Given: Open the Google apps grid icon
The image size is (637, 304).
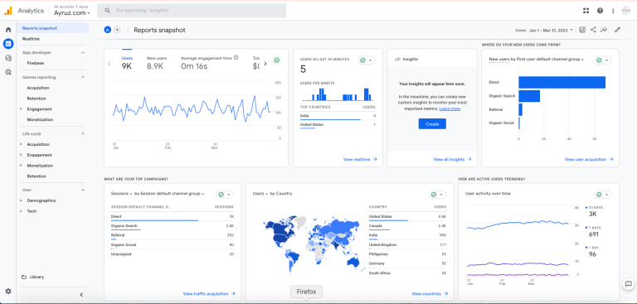Looking at the screenshot, I should coord(586,11).
